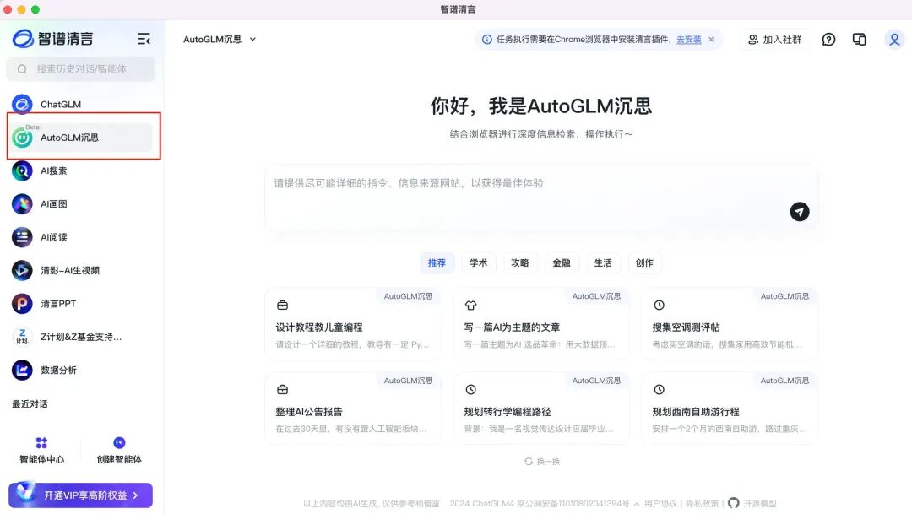Screen dimensions: 912x514
Task: Select the 攻略 tab
Action: (x=520, y=262)
